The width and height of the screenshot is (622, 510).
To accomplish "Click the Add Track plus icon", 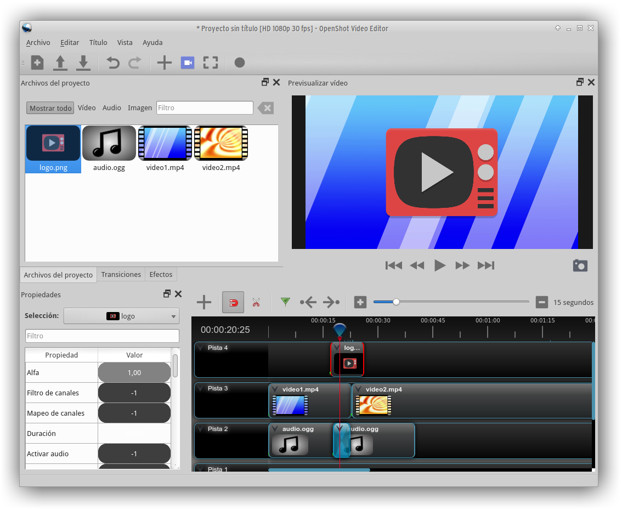I will [x=204, y=302].
